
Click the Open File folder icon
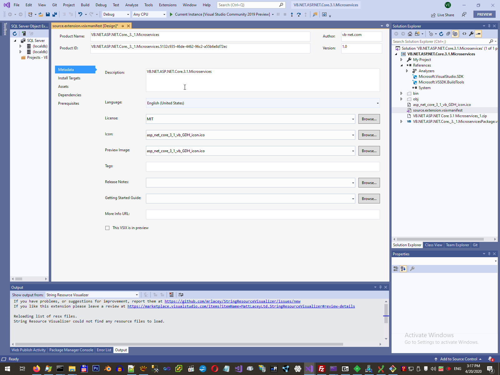(41, 14)
